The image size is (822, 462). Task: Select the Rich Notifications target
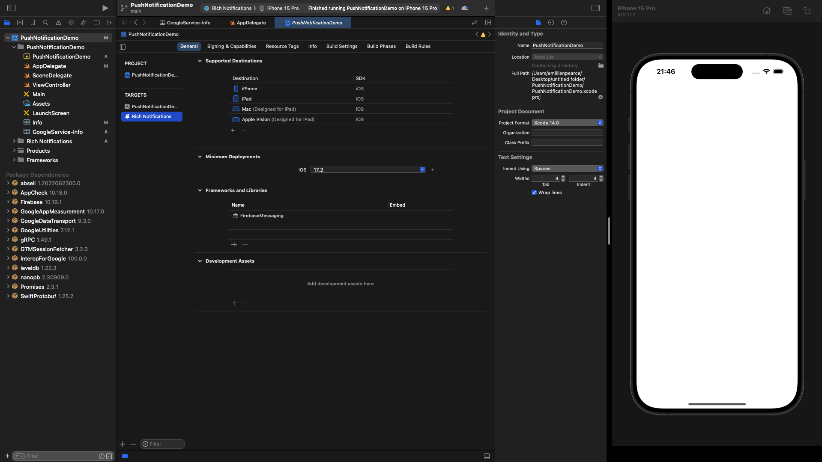click(x=152, y=117)
